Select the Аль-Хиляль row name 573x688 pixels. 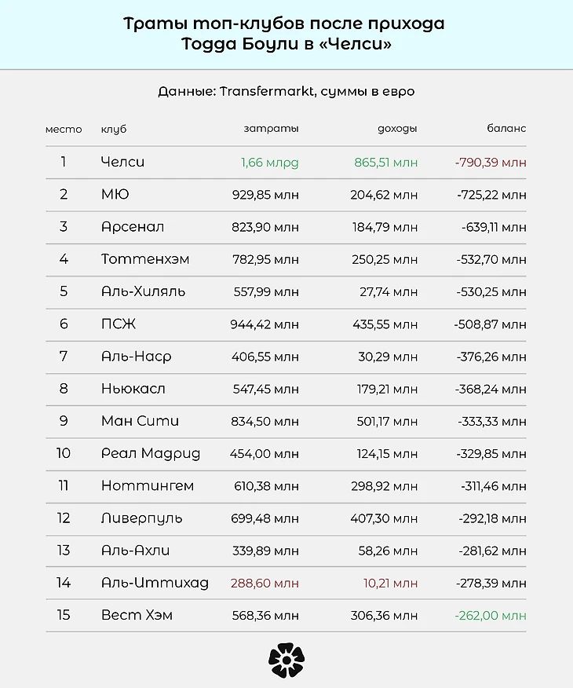[x=143, y=291]
